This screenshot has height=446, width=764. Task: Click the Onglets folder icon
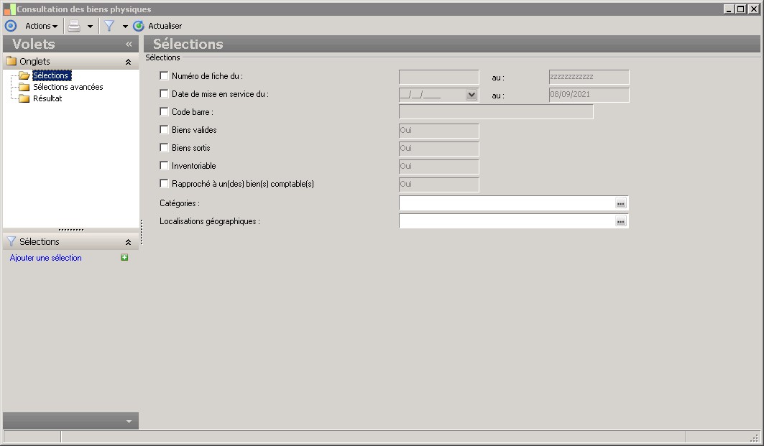(11, 61)
